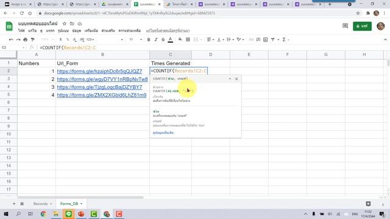
Task: Switch to the Records sheet tab
Action: pos(40,204)
